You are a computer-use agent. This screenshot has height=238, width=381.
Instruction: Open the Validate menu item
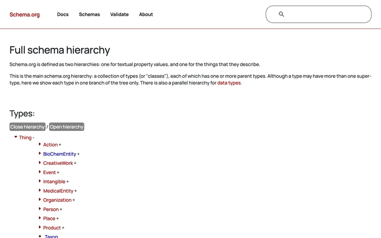pyautogui.click(x=120, y=14)
